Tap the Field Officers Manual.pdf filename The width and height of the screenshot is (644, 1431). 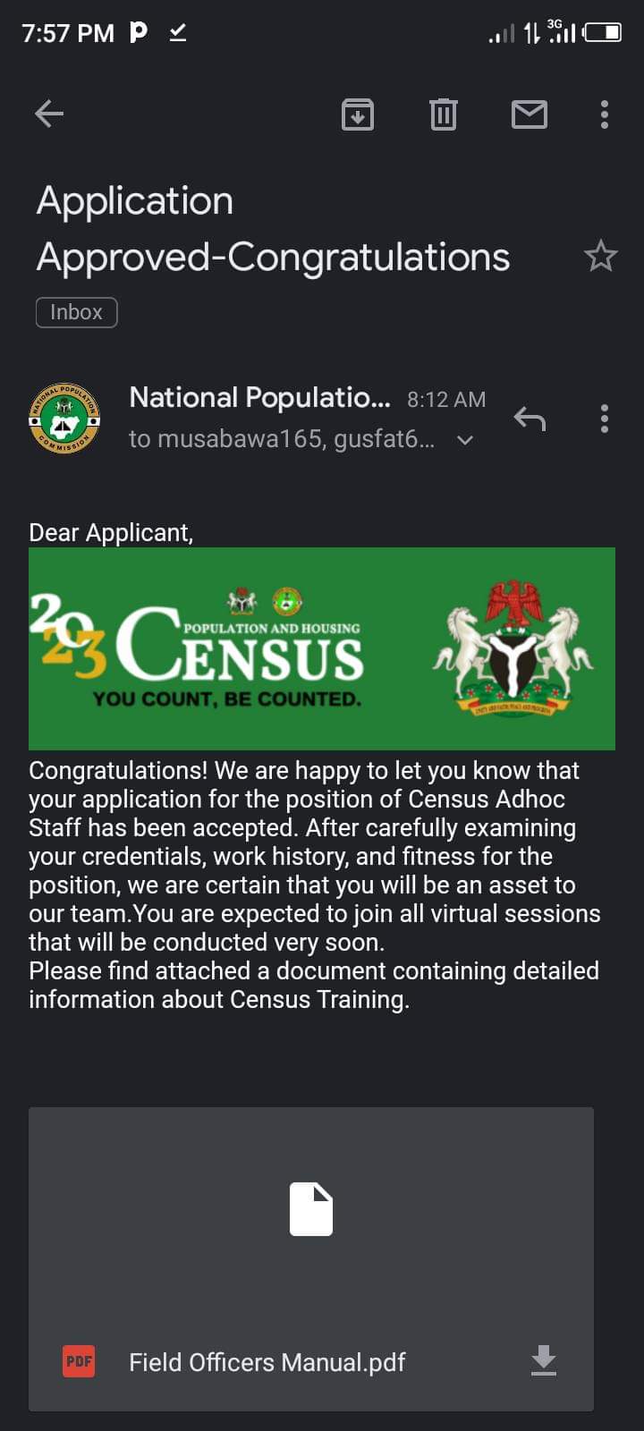coord(267,1362)
